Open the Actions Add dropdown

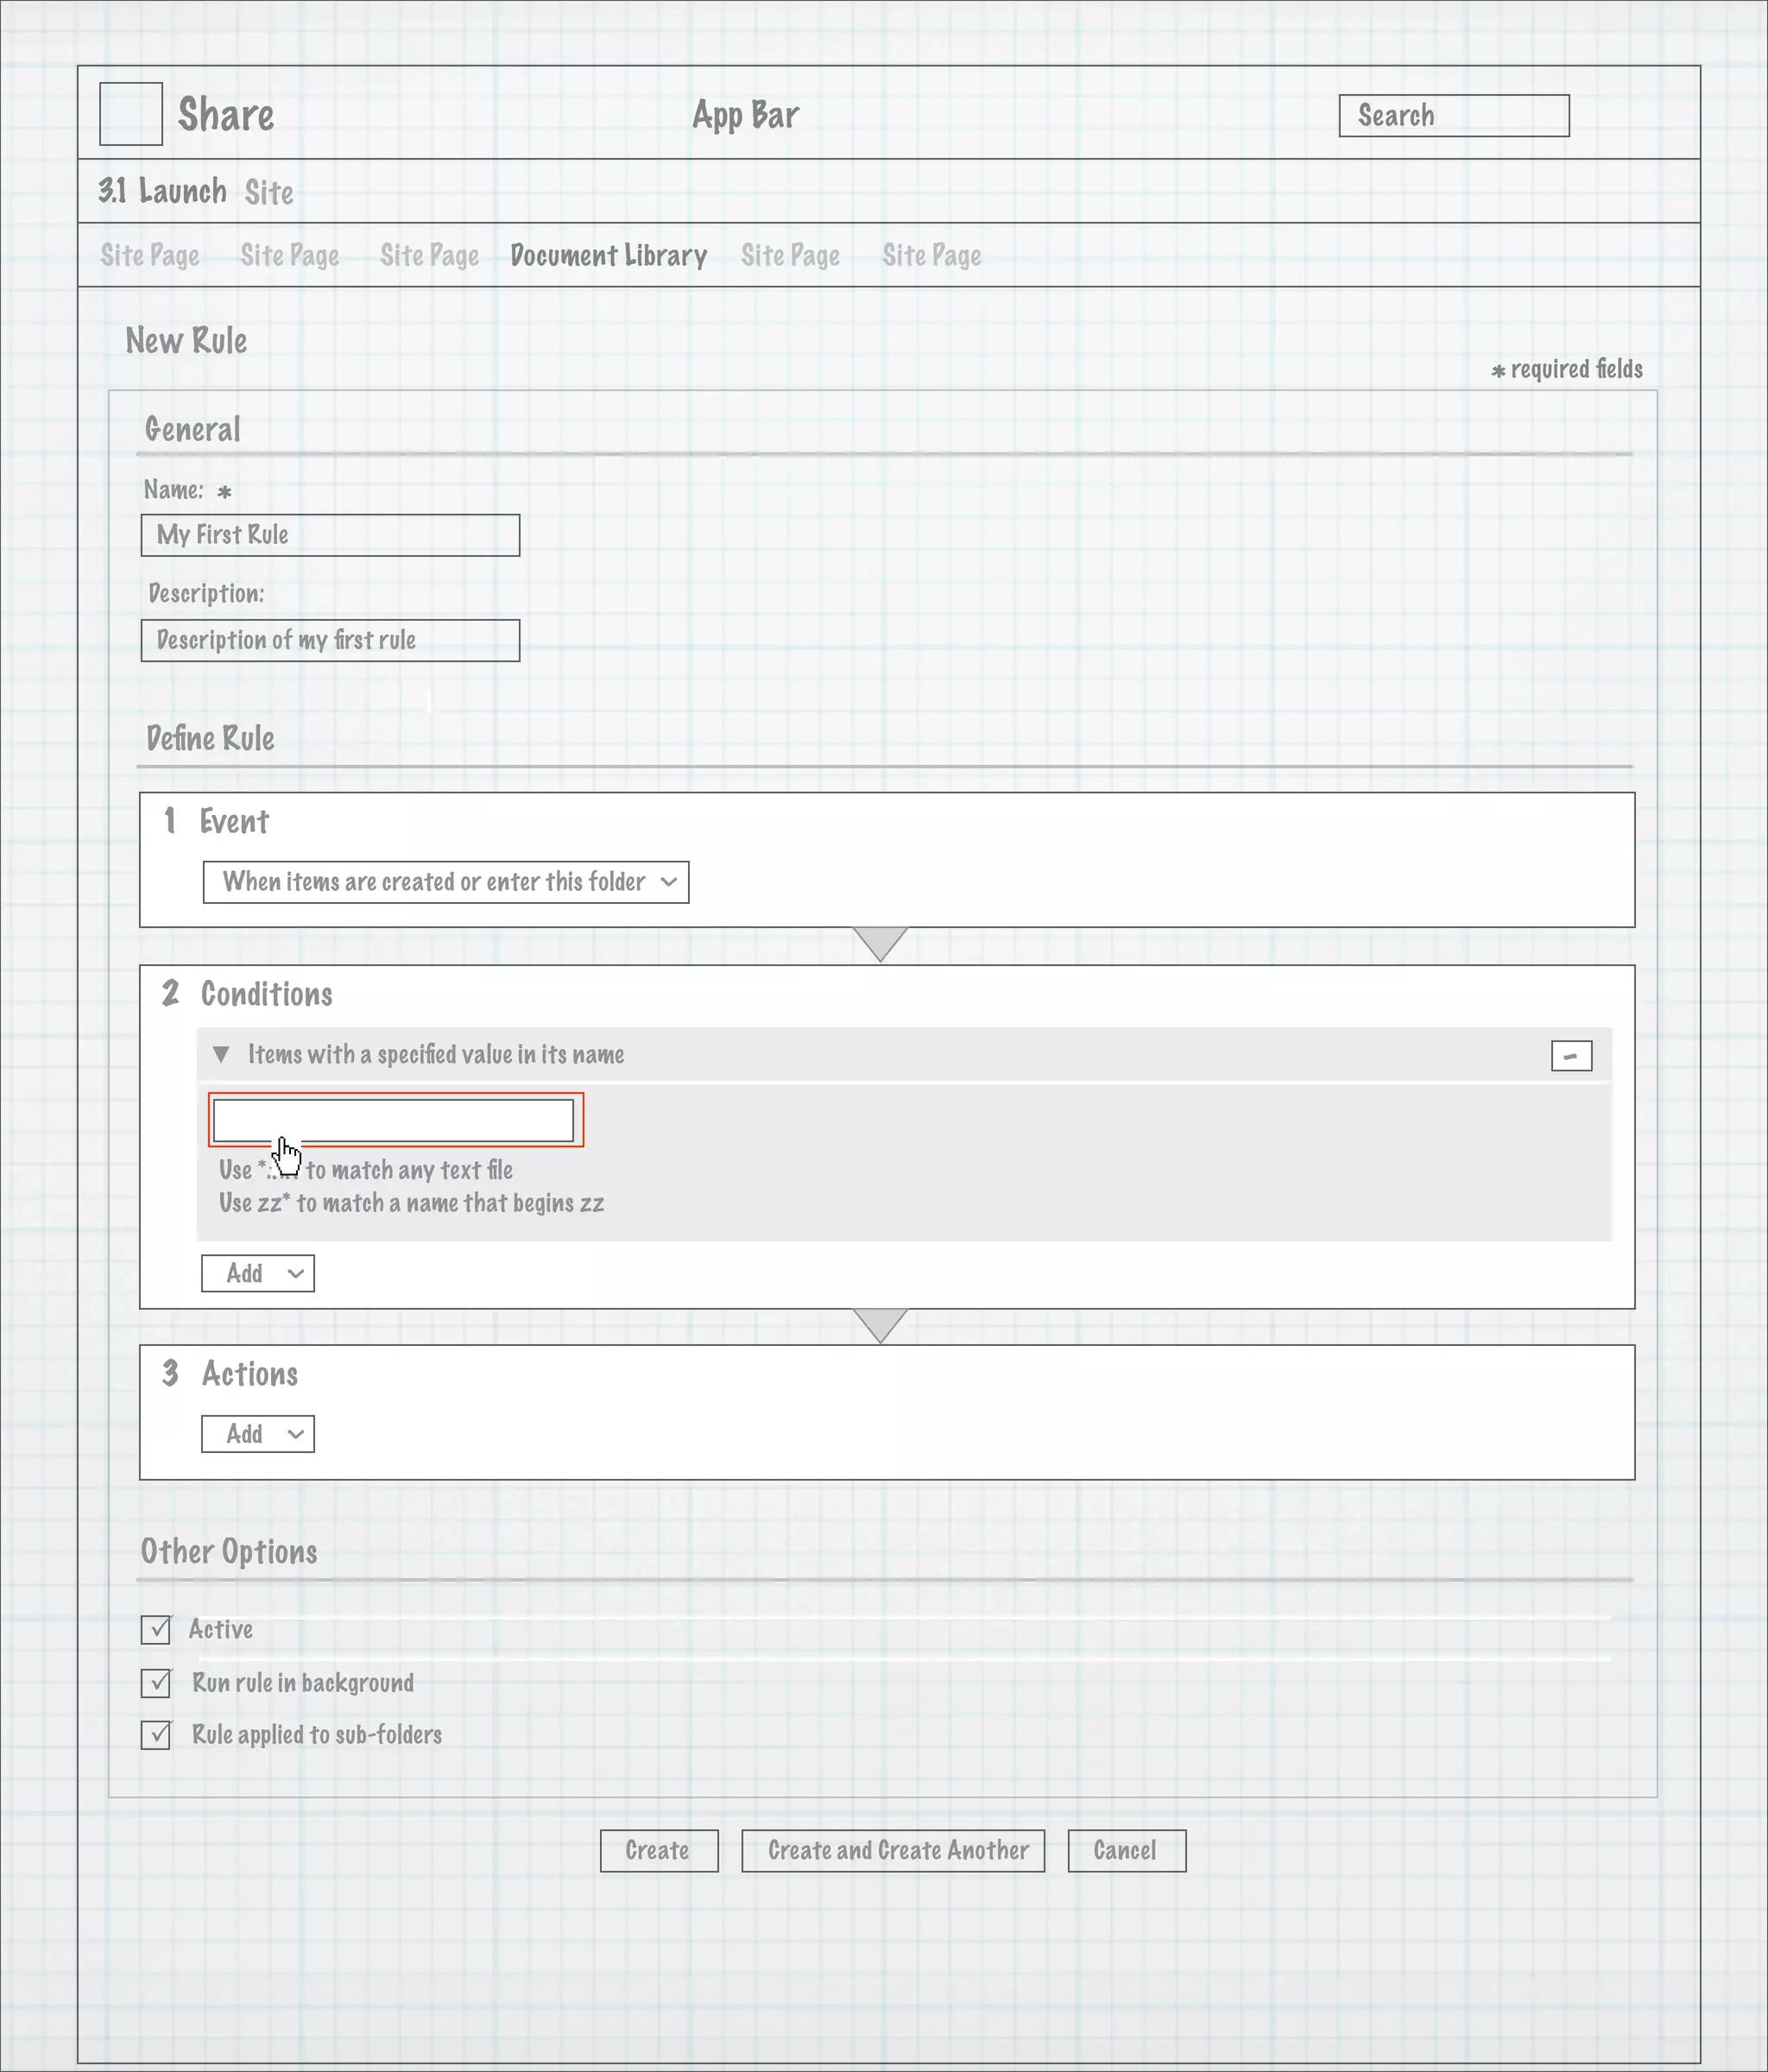point(258,1434)
